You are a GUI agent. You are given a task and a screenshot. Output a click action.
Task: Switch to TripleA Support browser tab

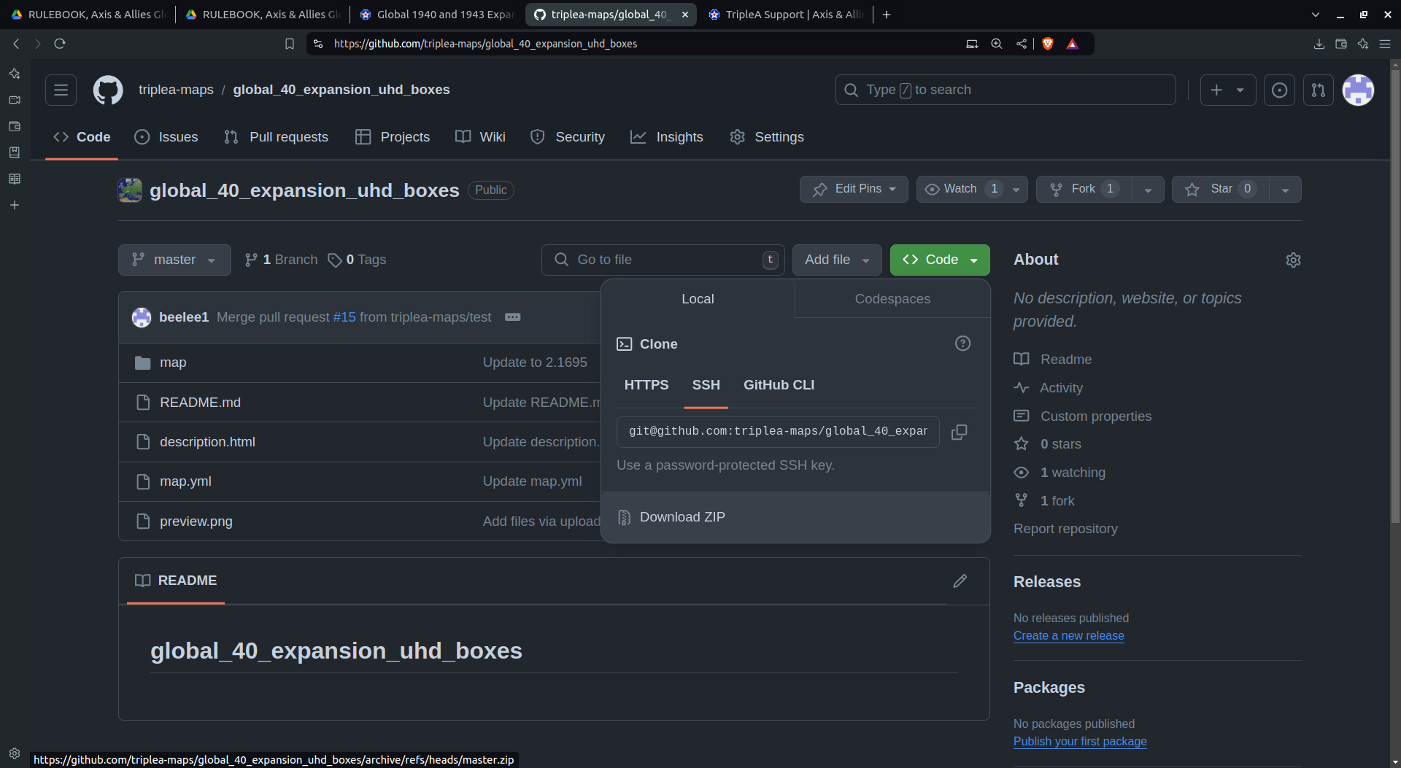coord(787,15)
